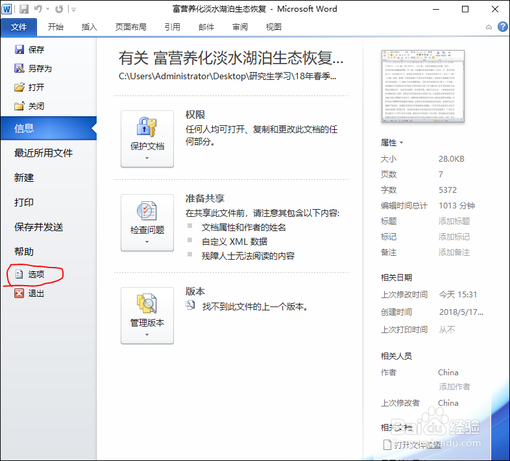The height and width of the screenshot is (461, 510).
Task: Click the 2018/5/17 creation date value
Action: (461, 312)
